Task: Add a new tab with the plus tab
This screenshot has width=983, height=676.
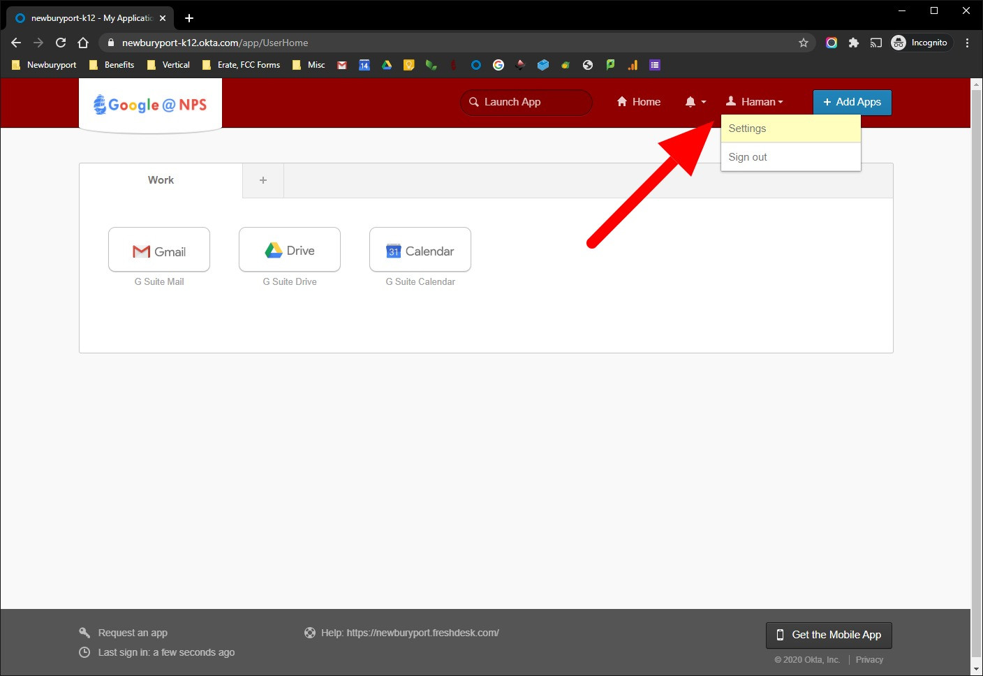Action: (263, 180)
